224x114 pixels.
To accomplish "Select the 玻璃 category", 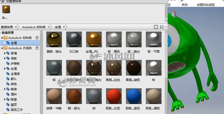I will 14,53.
